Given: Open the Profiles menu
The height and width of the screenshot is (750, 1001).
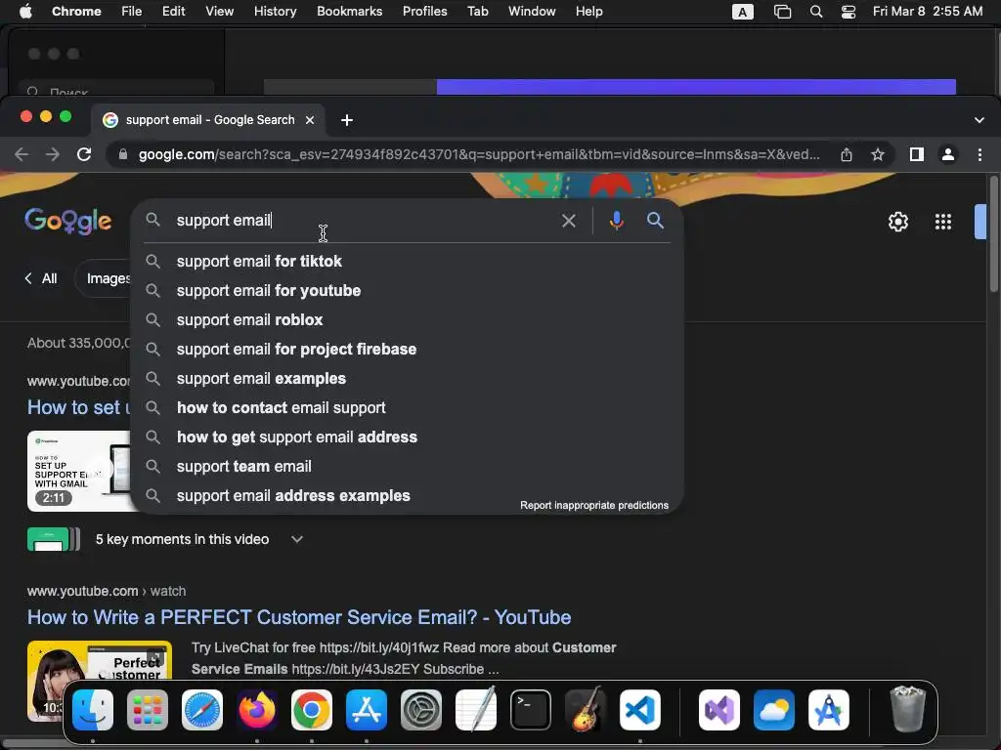Looking at the screenshot, I should (x=424, y=12).
